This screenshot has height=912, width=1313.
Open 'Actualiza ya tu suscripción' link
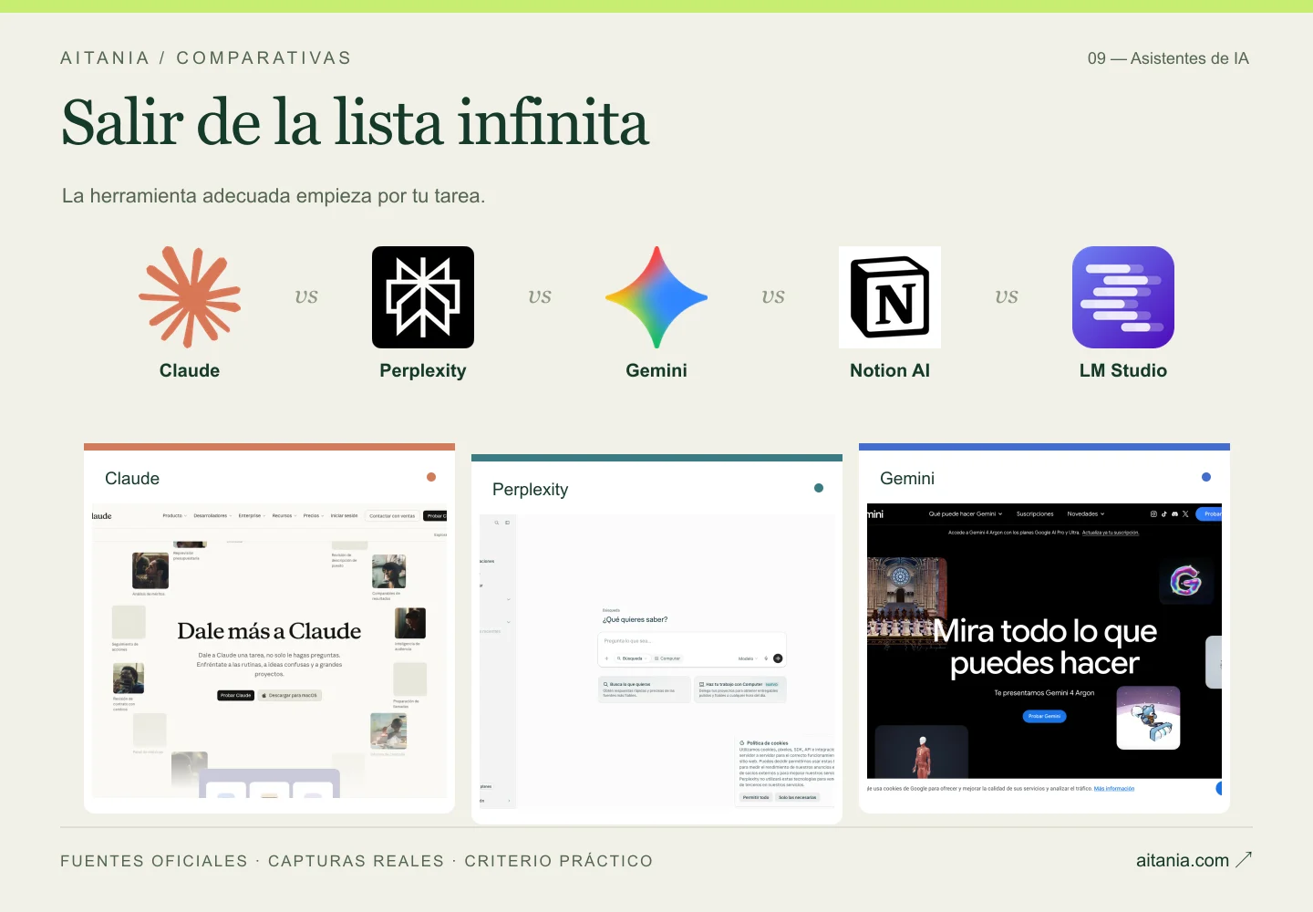(x=1111, y=533)
